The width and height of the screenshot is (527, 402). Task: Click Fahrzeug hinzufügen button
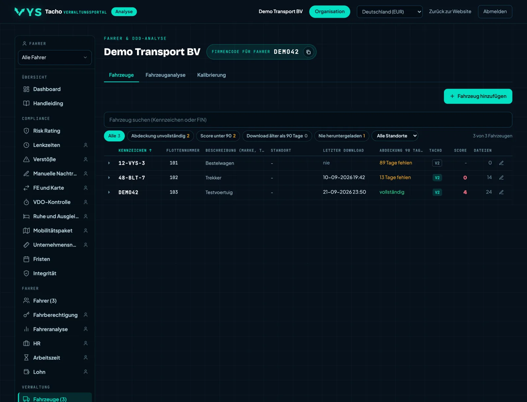[x=478, y=96]
